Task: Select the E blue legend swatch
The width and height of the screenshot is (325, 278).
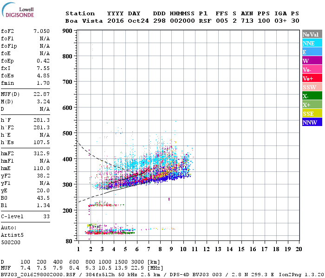Action: click(312, 52)
